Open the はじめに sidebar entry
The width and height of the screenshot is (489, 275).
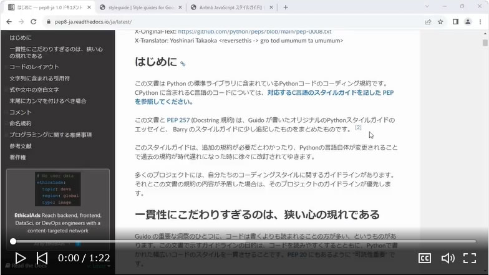(x=21, y=37)
